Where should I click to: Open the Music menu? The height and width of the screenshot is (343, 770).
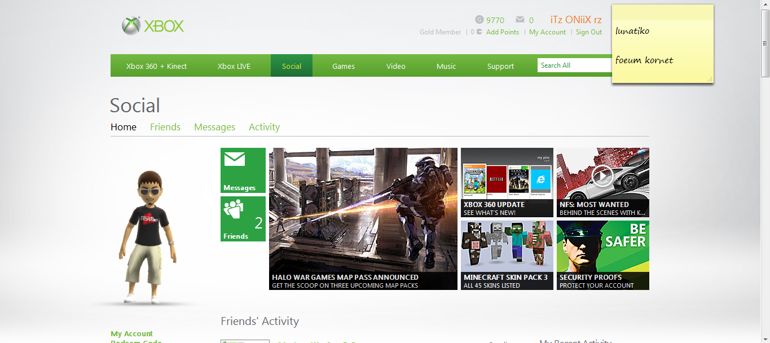pos(446,66)
